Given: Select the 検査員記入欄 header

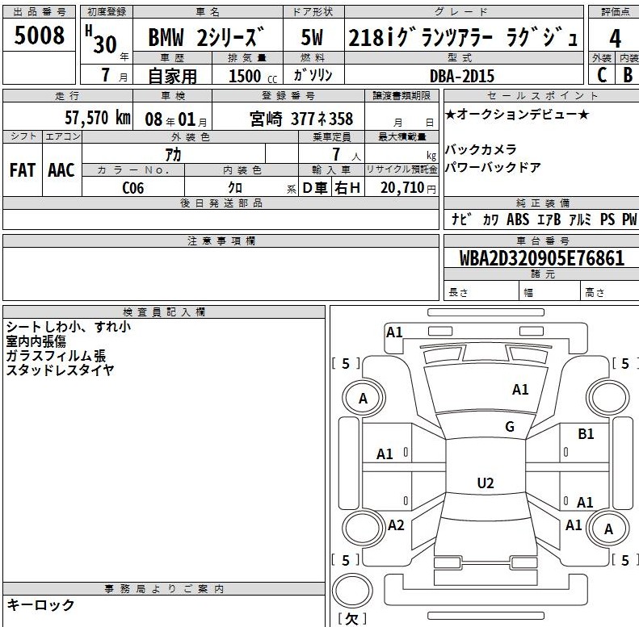Looking at the screenshot, I should [164, 312].
